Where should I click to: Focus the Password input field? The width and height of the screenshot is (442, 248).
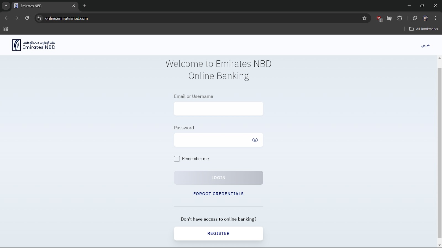pos(219,140)
